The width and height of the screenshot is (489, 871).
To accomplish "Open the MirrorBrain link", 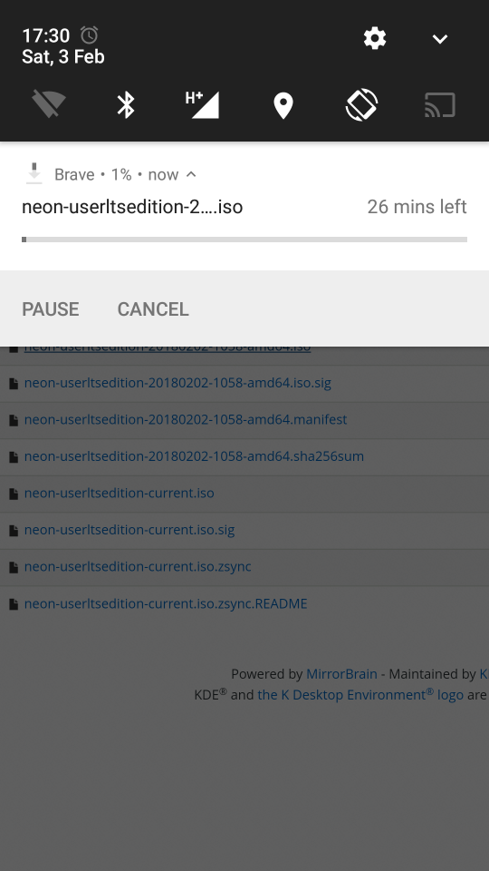I will tap(341, 674).
